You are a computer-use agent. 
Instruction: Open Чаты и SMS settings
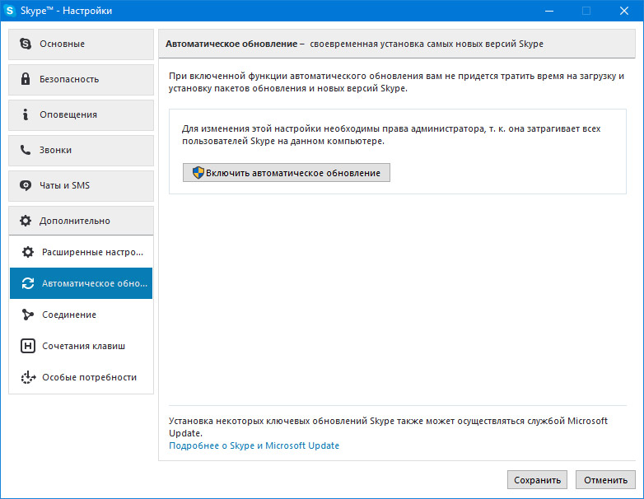pos(81,186)
